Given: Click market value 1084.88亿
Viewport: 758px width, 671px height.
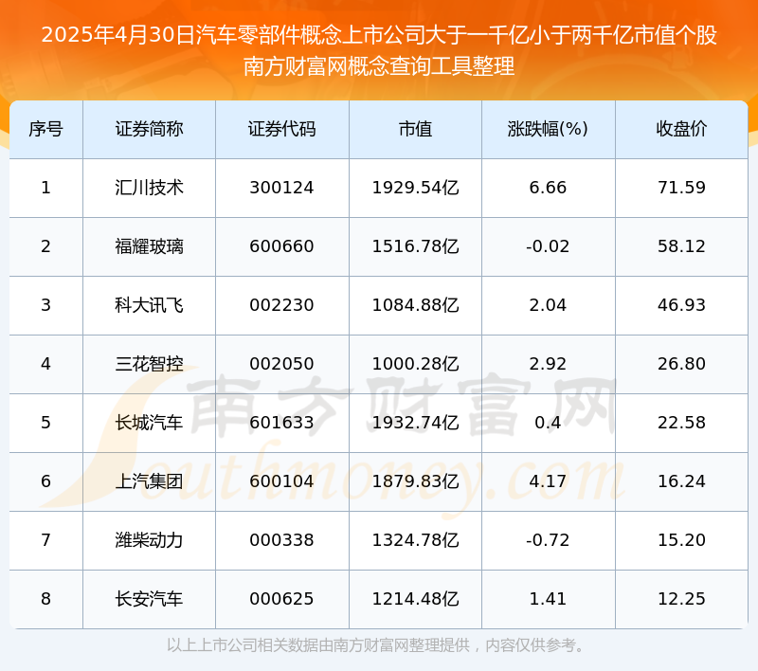Looking at the screenshot, I should click(415, 305).
